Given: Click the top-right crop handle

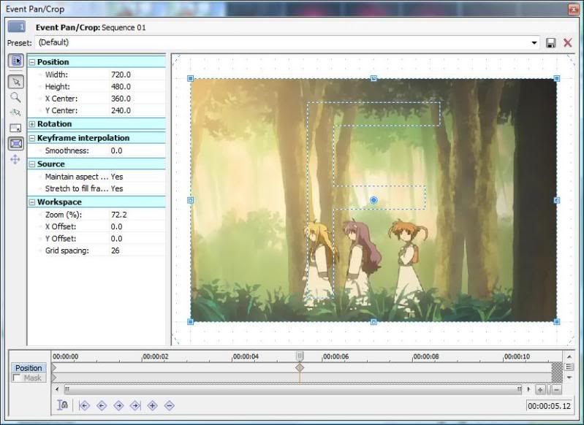Looking at the screenshot, I should pos(557,78).
